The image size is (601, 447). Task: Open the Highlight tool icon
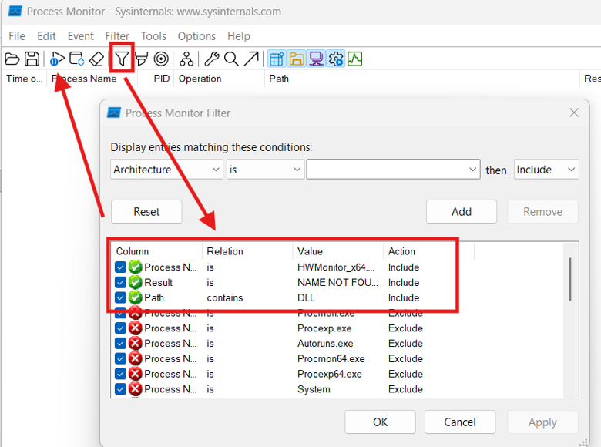[142, 59]
